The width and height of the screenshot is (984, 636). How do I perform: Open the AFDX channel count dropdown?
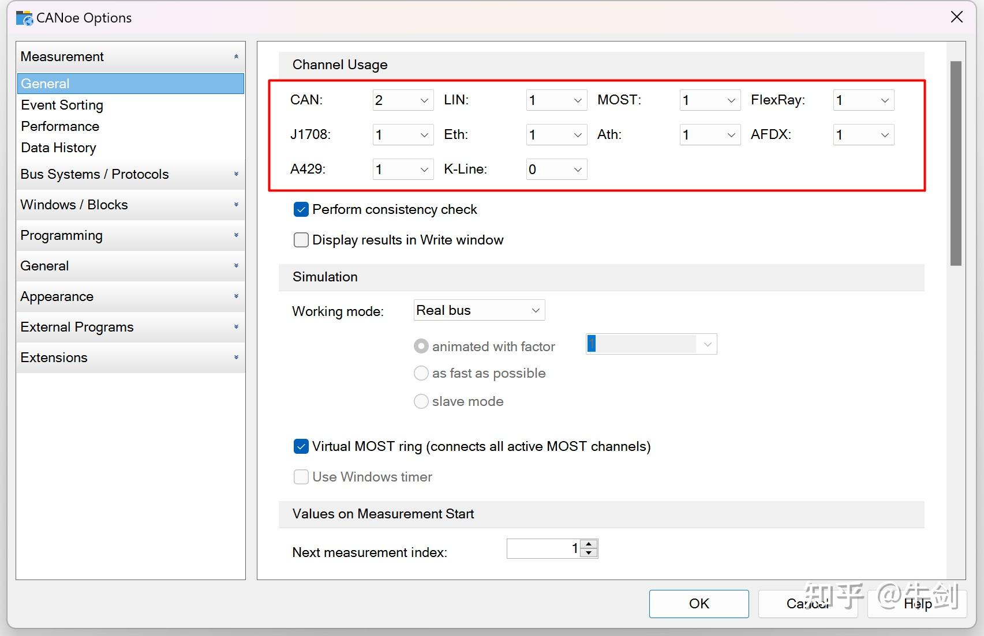click(x=863, y=135)
